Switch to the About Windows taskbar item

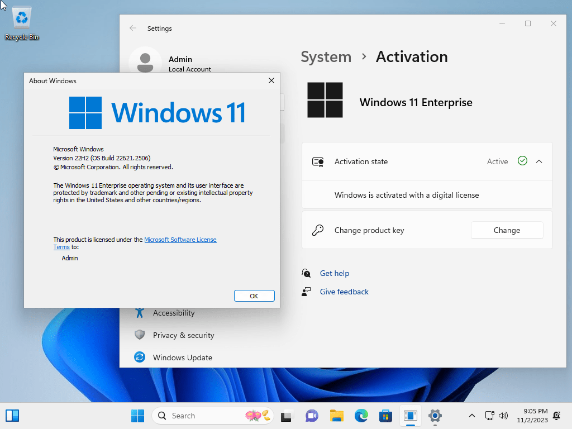pos(411,416)
